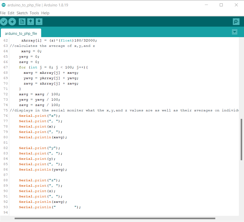Open the Edit menu
This screenshot has height=222, width=244.
[11, 13]
